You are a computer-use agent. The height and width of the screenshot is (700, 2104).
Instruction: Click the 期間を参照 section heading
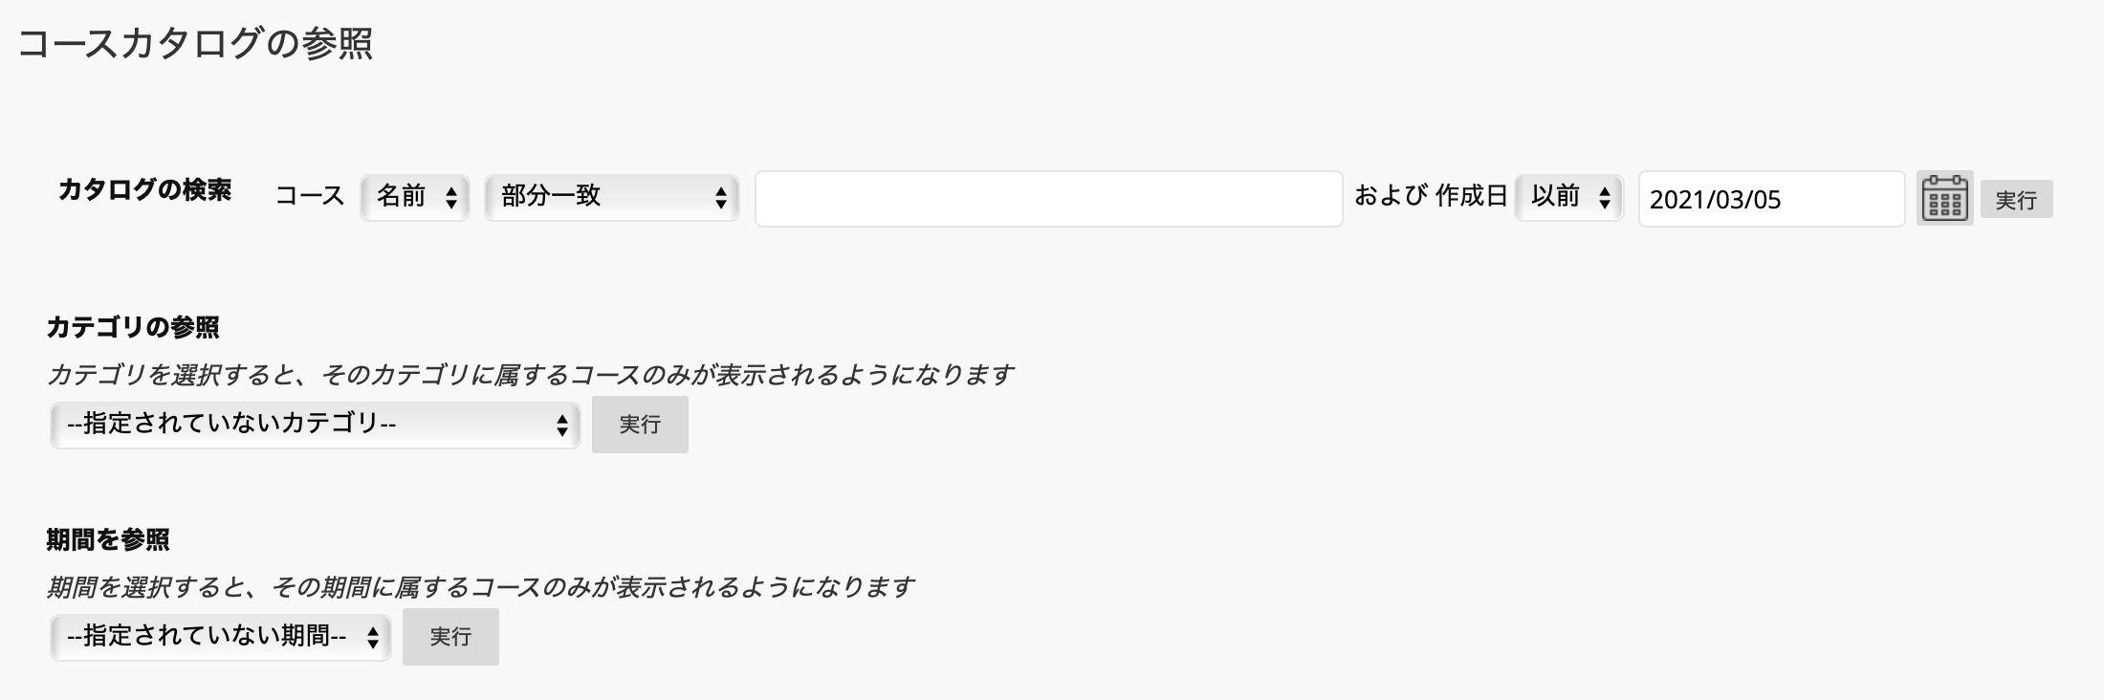tap(108, 540)
